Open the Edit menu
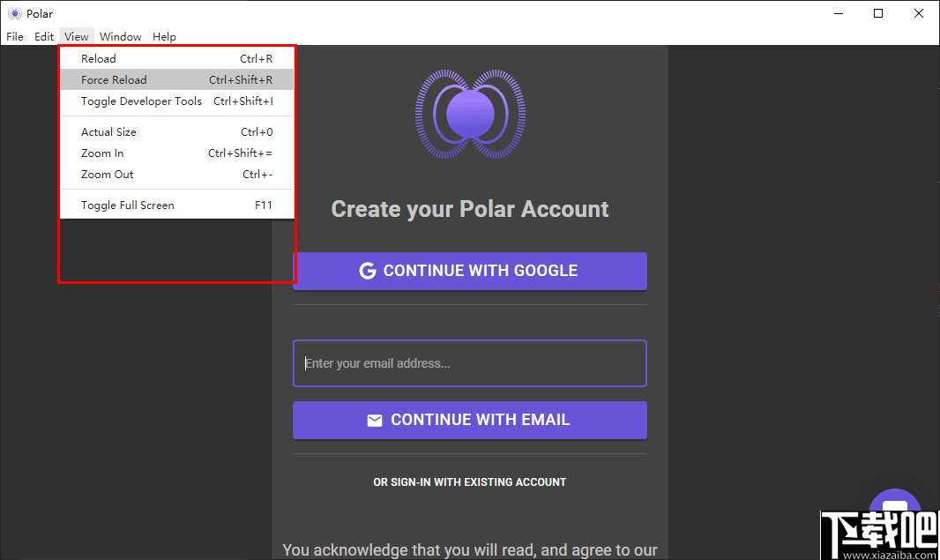 pyautogui.click(x=43, y=36)
